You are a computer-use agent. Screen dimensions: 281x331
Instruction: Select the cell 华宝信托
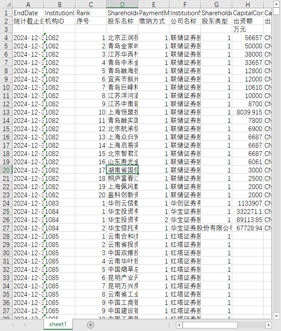tap(122, 228)
